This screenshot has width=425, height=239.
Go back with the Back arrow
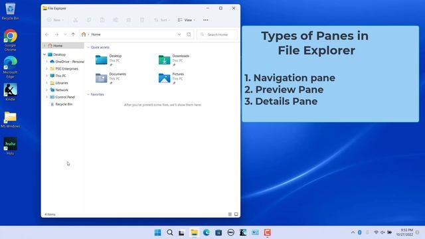pyautogui.click(x=47, y=35)
